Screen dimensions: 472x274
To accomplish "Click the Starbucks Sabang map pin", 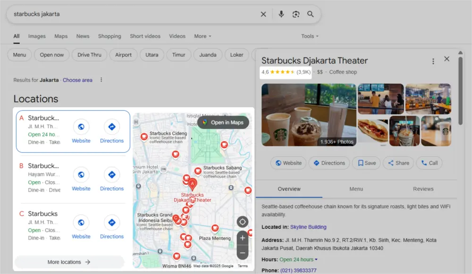I will (198, 171).
